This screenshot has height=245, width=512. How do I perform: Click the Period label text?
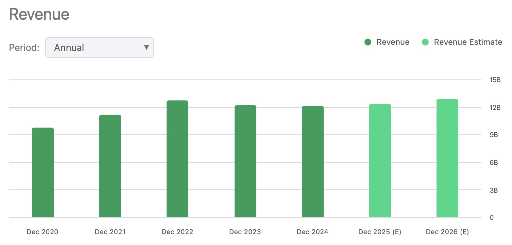click(x=24, y=48)
